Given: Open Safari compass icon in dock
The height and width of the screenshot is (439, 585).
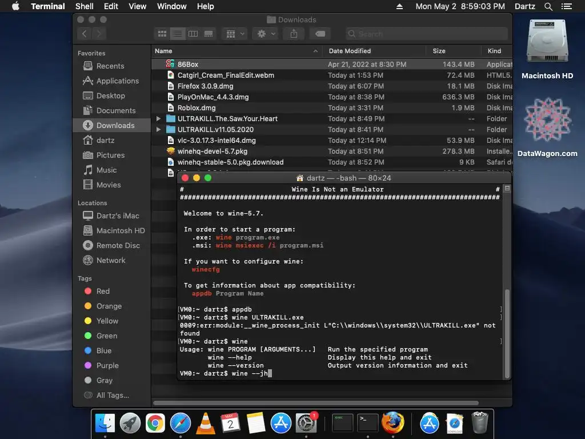Looking at the screenshot, I should coord(180,424).
